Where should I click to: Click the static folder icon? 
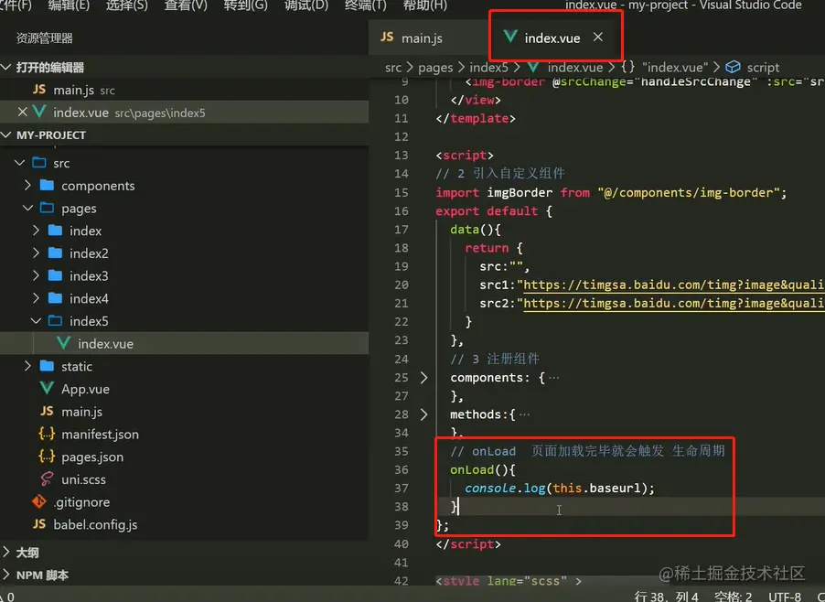pyautogui.click(x=47, y=366)
